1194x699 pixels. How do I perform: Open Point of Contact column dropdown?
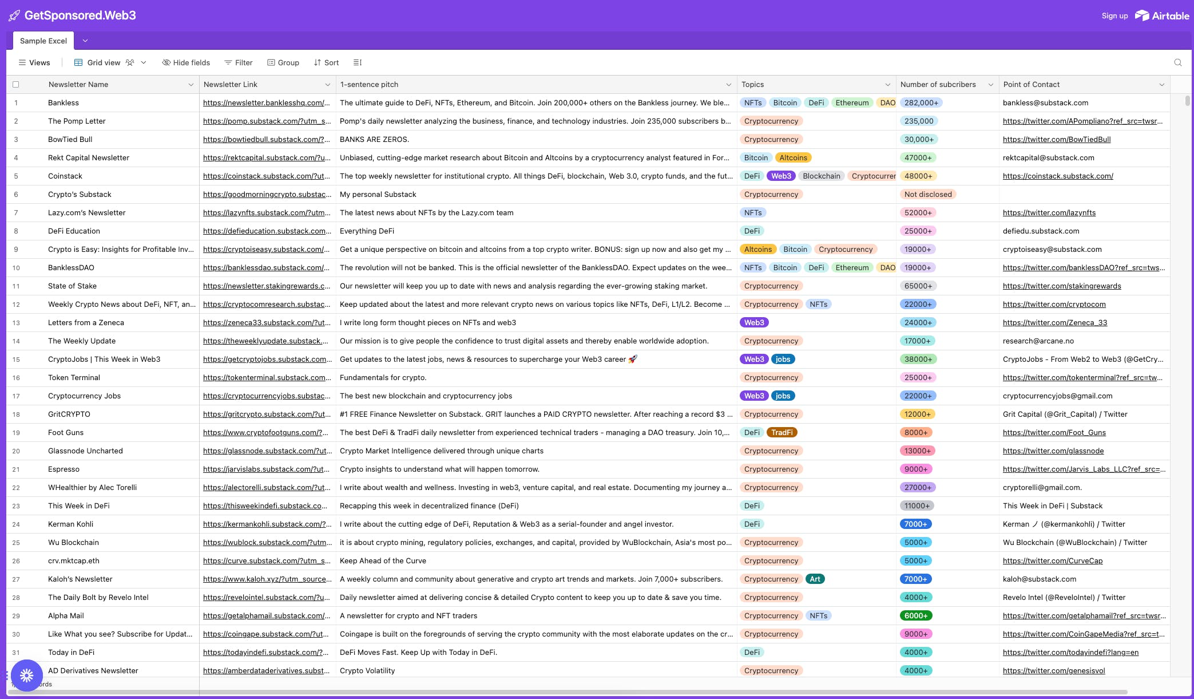click(x=1162, y=85)
